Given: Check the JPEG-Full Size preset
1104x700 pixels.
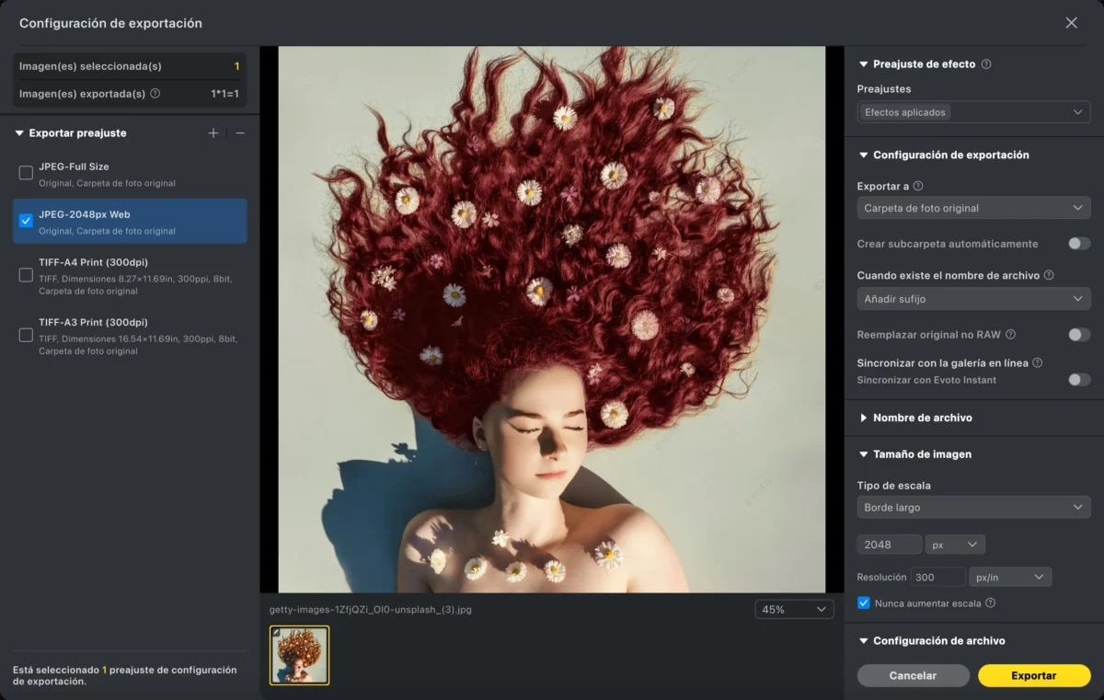Looking at the screenshot, I should (x=26, y=173).
